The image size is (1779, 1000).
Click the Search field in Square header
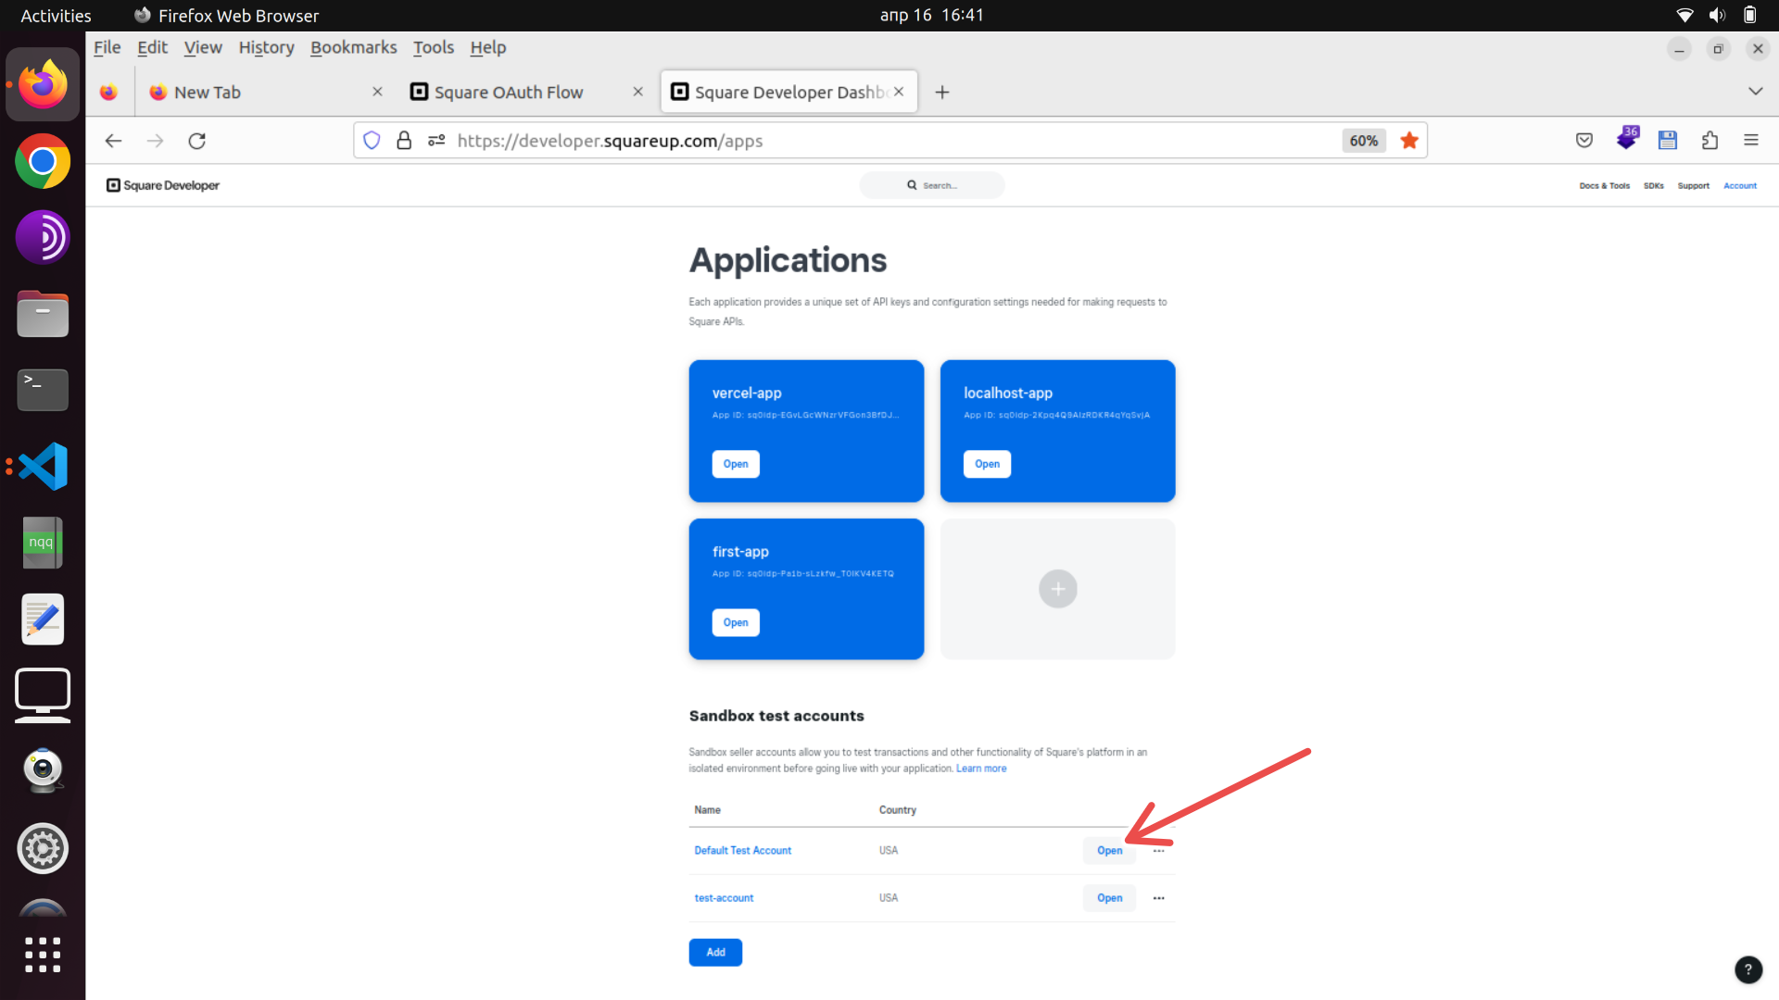point(932,185)
